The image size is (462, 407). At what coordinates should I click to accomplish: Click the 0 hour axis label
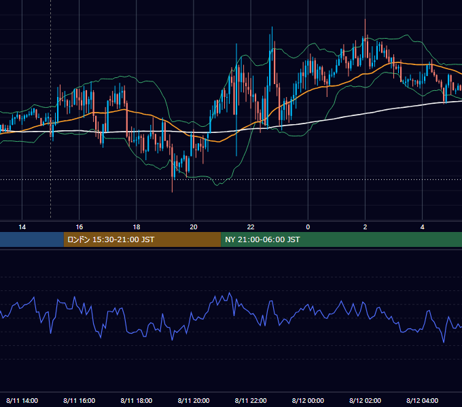pyautogui.click(x=308, y=227)
